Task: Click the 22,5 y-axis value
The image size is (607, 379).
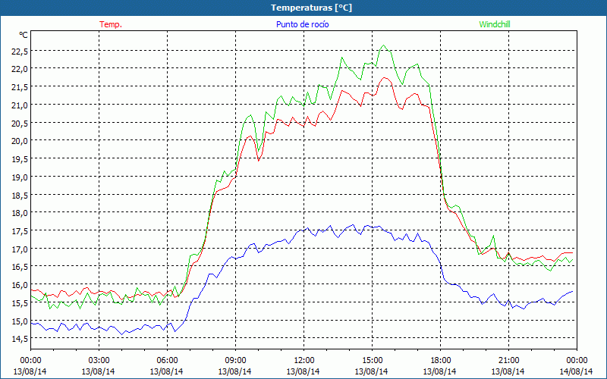Action: tap(20, 51)
